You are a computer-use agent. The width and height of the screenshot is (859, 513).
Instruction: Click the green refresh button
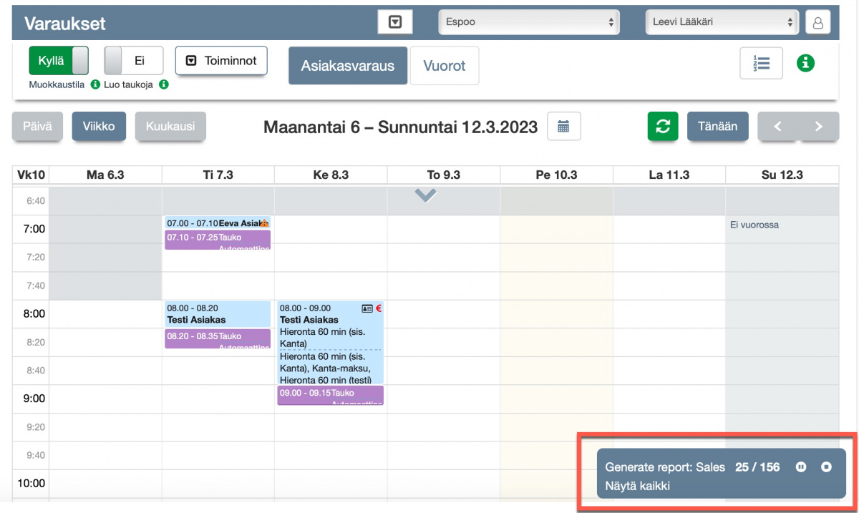tap(663, 127)
